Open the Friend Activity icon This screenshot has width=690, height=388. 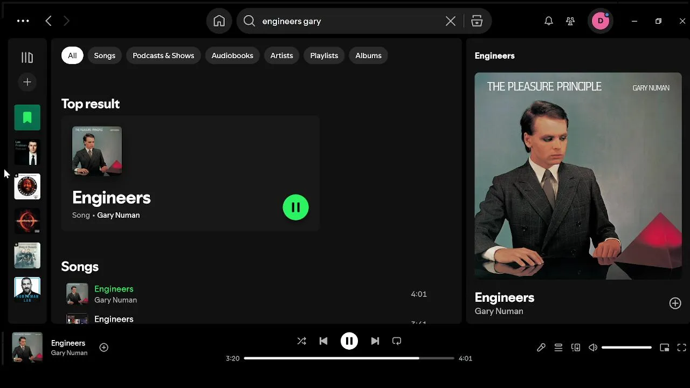coord(570,21)
